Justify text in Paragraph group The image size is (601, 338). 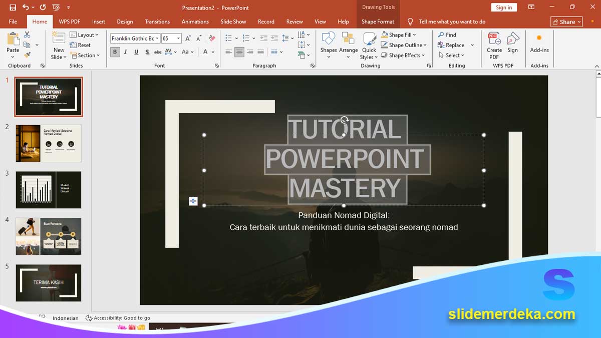[260, 52]
